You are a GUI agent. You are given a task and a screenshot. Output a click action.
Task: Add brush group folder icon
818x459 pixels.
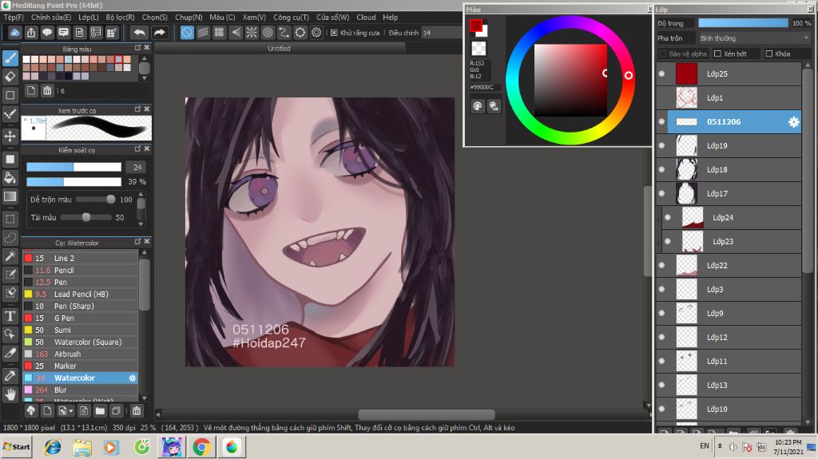100,411
